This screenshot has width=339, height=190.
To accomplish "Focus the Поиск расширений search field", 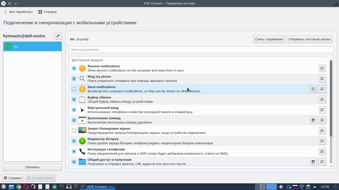I will pos(201,49).
